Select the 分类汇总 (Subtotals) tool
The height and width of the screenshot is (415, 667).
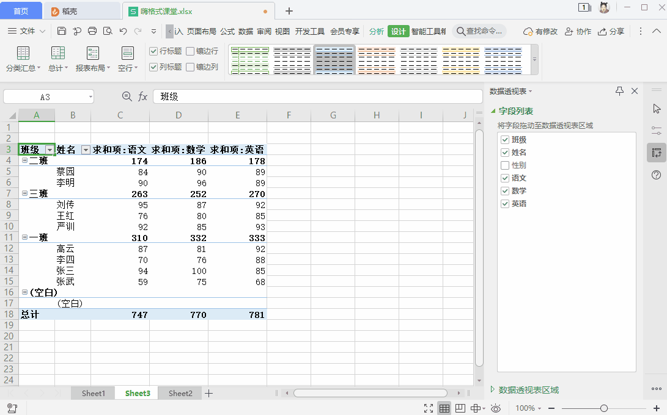pos(23,59)
